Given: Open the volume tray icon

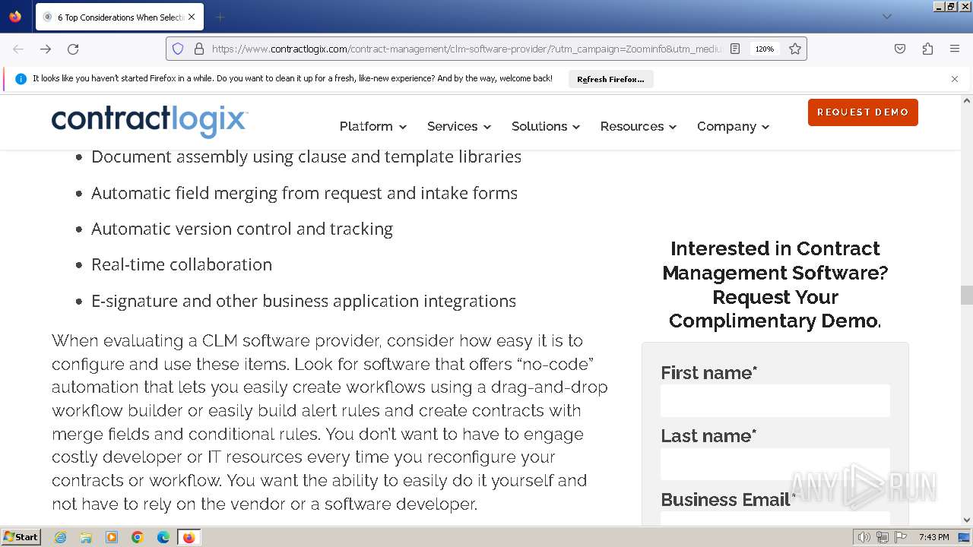Looking at the screenshot, I should click(x=864, y=537).
